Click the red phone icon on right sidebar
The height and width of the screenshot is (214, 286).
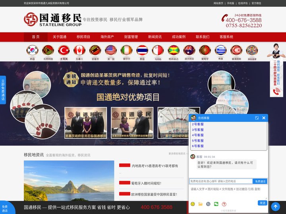(x=276, y=92)
